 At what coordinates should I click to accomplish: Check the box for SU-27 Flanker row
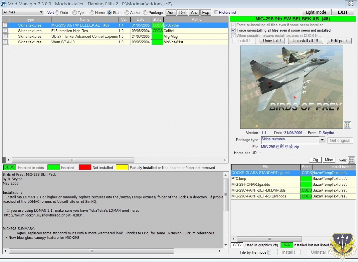tap(5, 36)
